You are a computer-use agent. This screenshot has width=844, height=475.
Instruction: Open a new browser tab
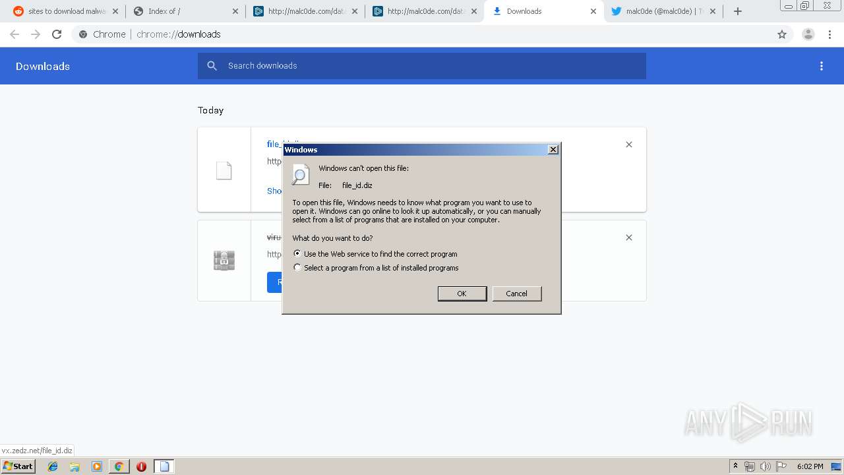[738, 11]
